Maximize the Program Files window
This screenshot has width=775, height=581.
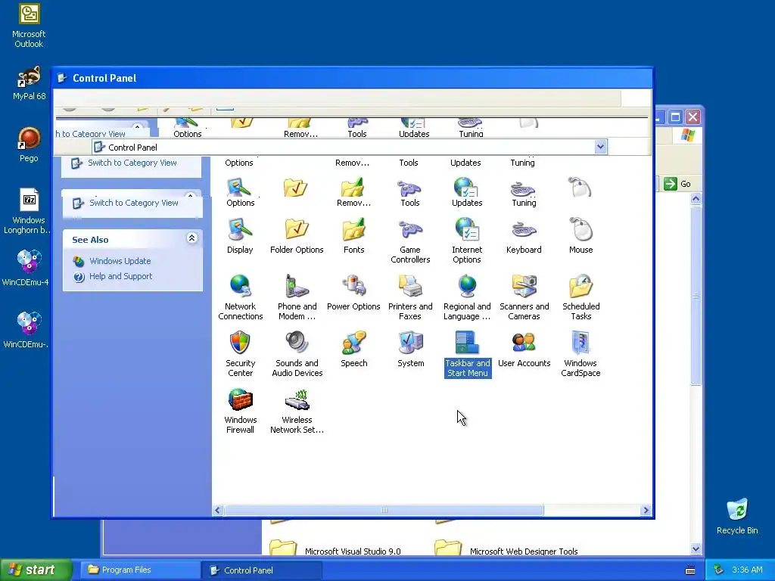click(x=675, y=117)
